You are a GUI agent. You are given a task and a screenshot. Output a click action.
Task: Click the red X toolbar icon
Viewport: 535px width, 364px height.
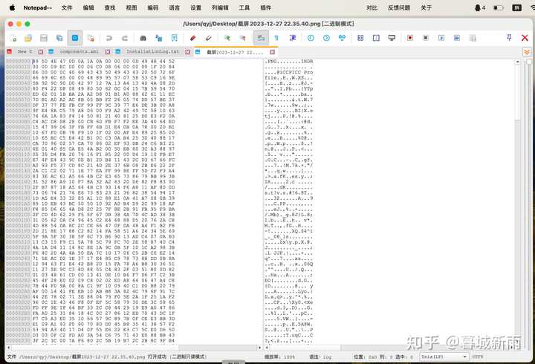tap(525, 38)
